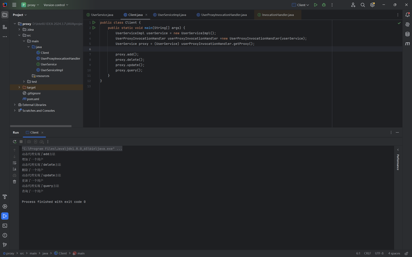
Task: Select pom.xml in project tree
Action: (33, 99)
